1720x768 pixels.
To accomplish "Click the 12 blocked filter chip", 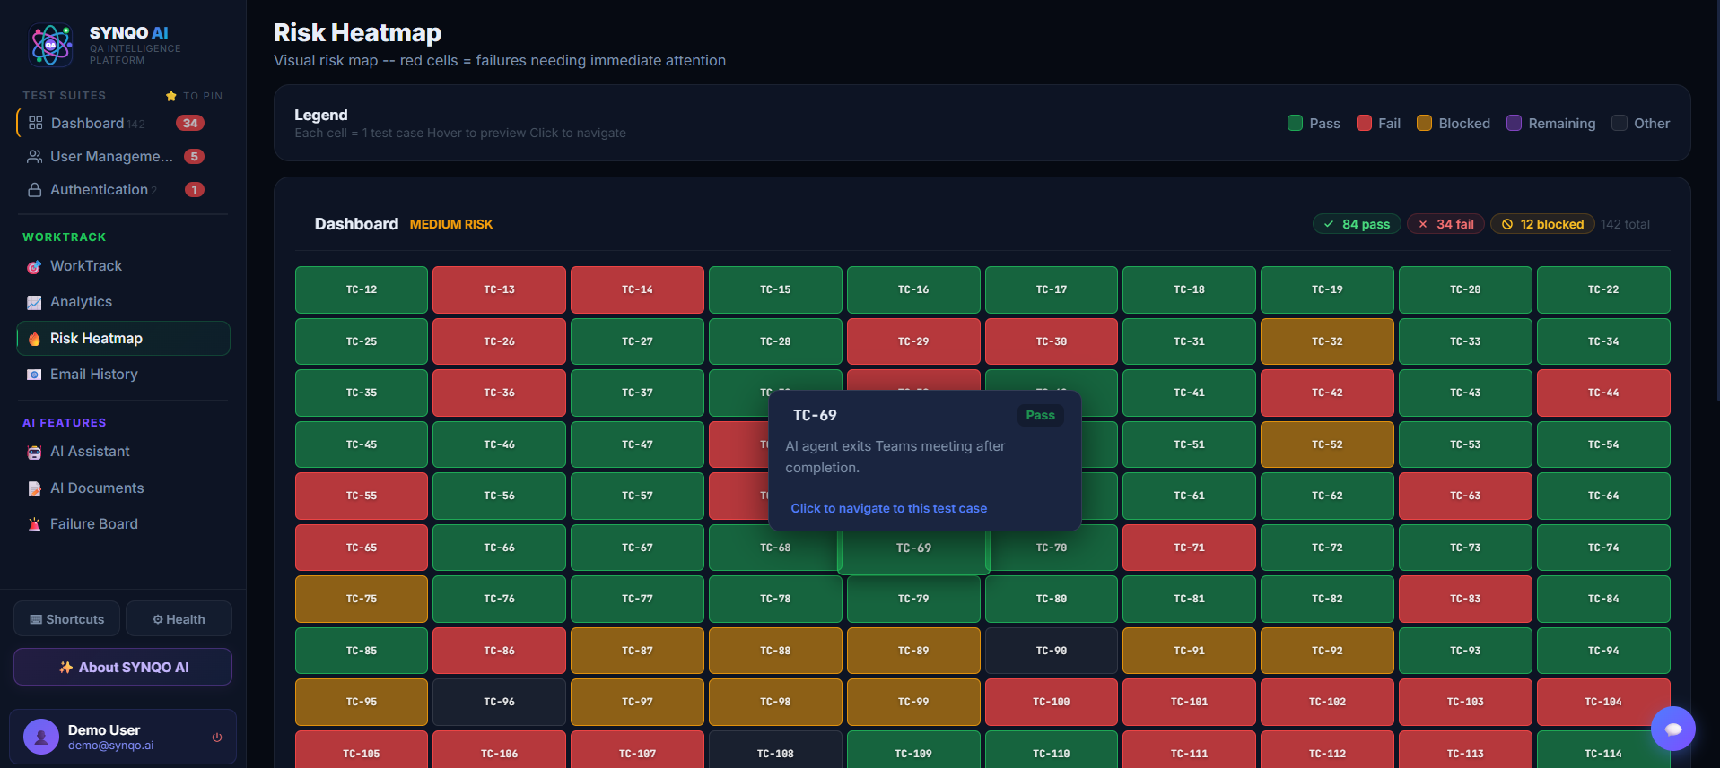I will coord(1542,224).
